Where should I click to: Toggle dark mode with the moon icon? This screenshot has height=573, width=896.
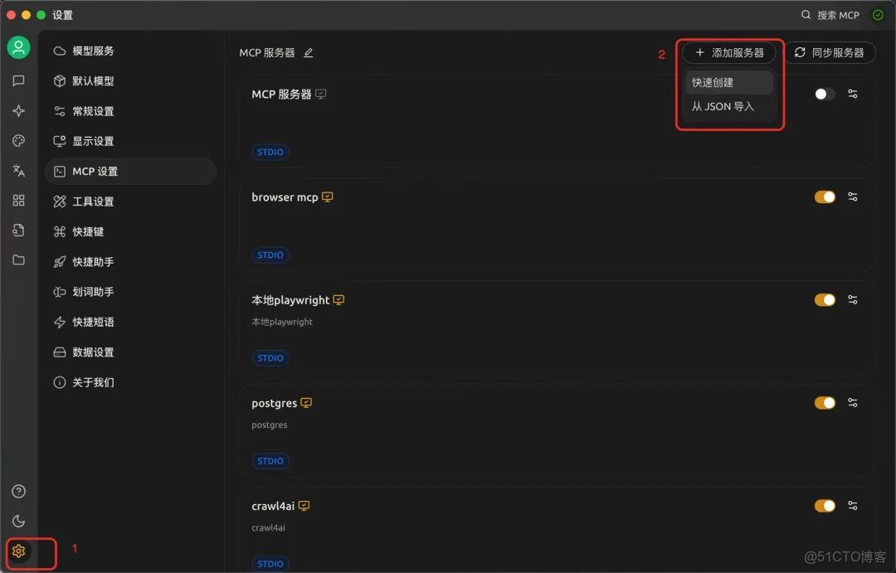(18, 521)
